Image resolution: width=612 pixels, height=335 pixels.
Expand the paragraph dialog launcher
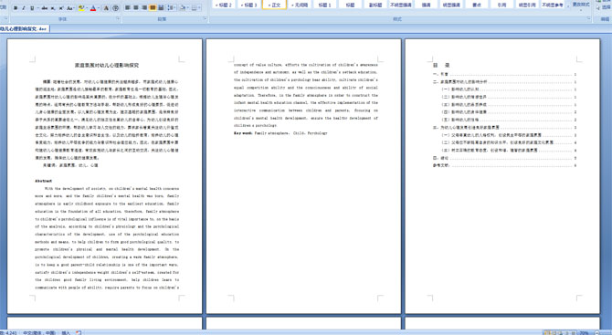point(205,18)
